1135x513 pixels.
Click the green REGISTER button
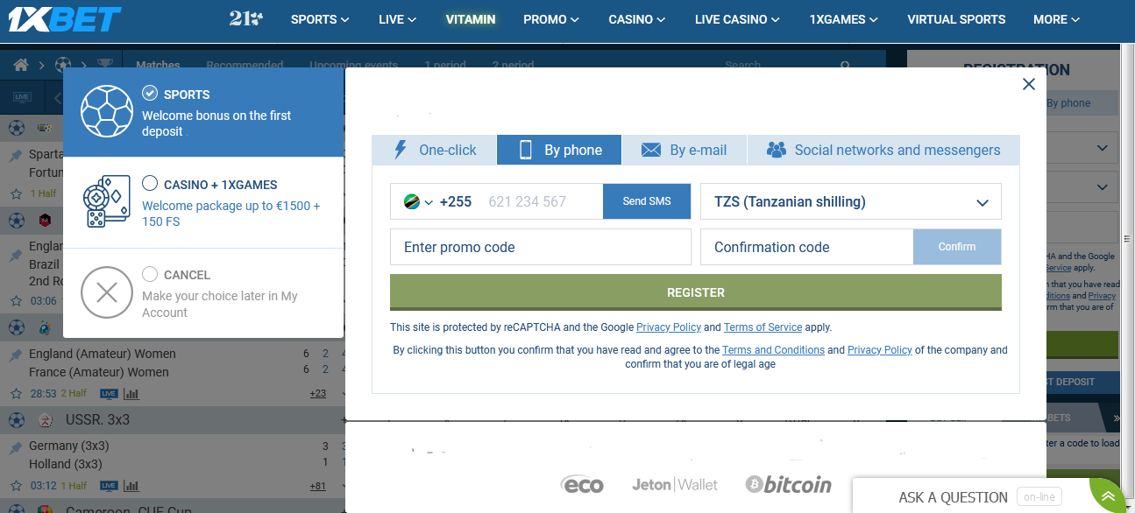696,292
